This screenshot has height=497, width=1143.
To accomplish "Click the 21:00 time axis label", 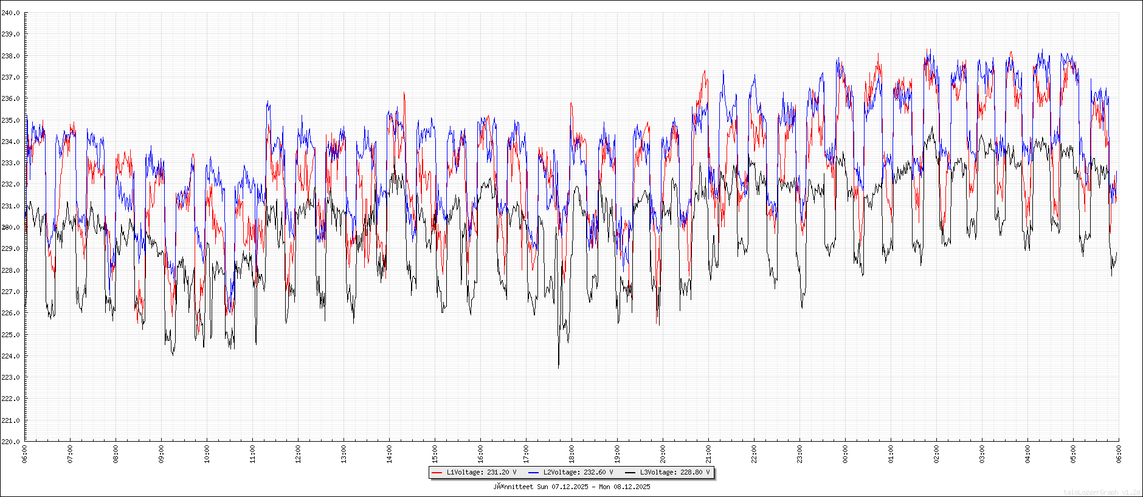I will (708, 454).
